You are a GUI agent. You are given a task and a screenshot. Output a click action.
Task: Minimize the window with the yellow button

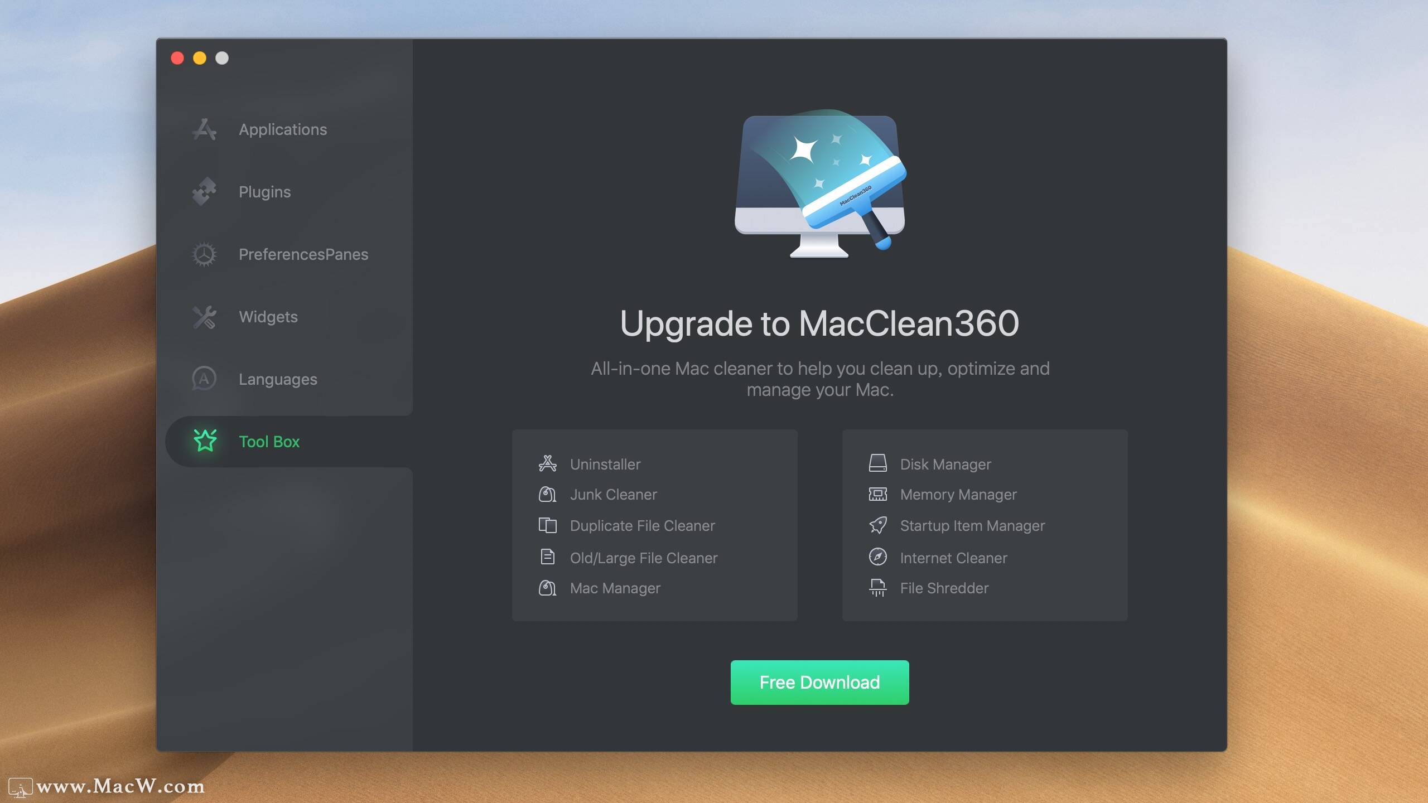coord(200,58)
